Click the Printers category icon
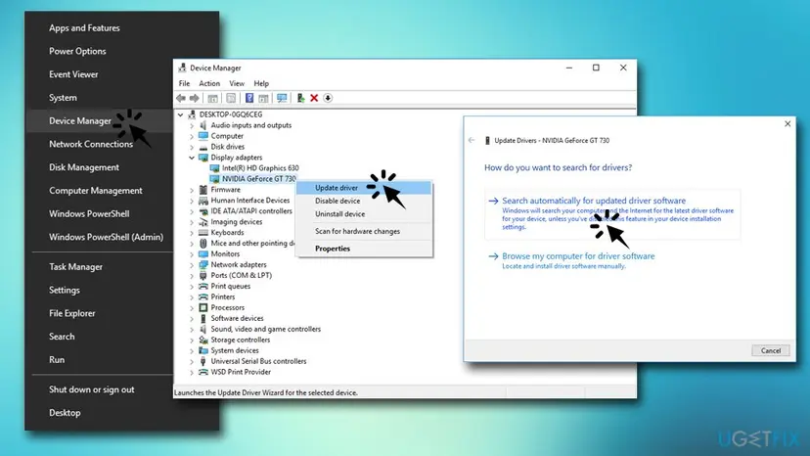The height and width of the screenshot is (456, 810). pos(203,296)
